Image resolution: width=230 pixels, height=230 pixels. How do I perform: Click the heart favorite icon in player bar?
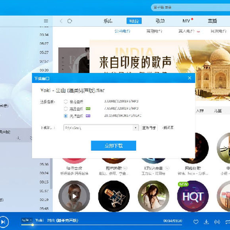(x=195, y=222)
